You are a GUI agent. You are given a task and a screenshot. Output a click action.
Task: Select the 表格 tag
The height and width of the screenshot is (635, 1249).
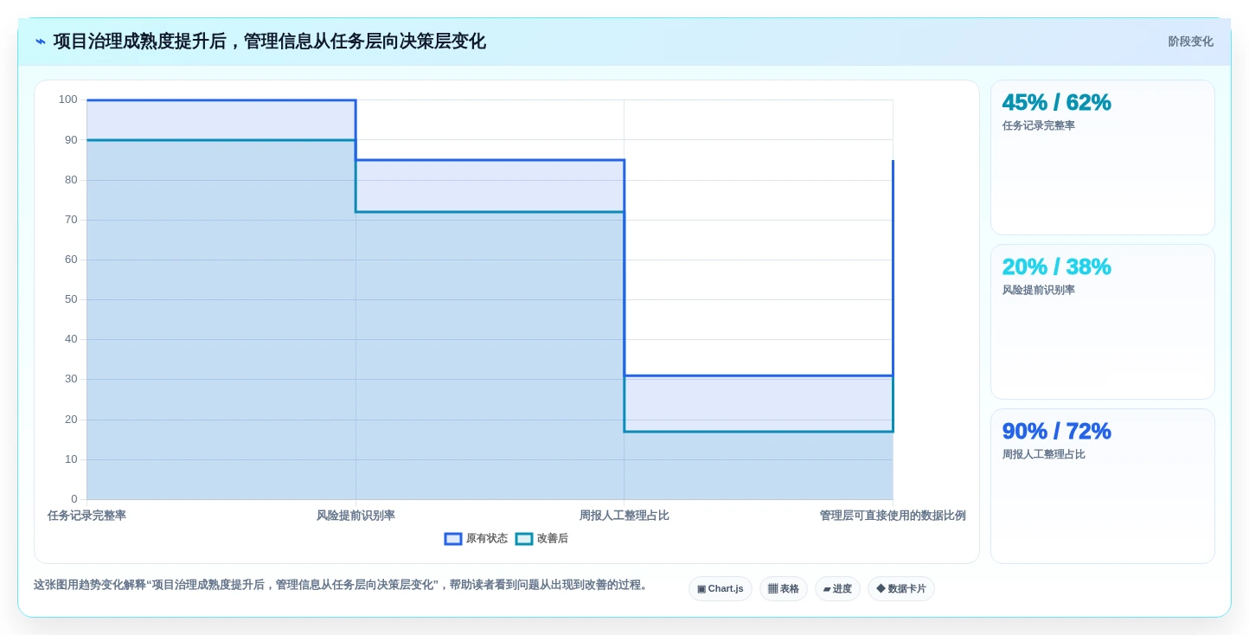pyautogui.click(x=784, y=589)
